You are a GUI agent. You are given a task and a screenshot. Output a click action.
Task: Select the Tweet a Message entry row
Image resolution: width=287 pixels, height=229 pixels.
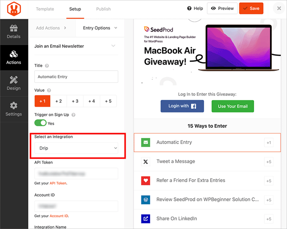coord(207,162)
